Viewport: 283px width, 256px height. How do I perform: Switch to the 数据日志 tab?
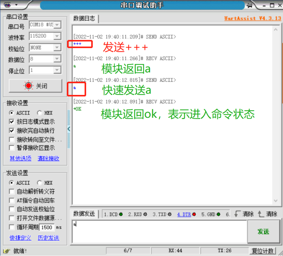point(84,18)
